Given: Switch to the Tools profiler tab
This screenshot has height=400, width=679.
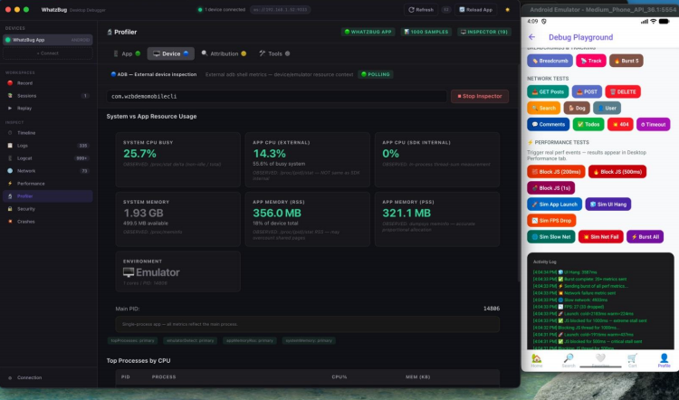Looking at the screenshot, I should pyautogui.click(x=274, y=53).
